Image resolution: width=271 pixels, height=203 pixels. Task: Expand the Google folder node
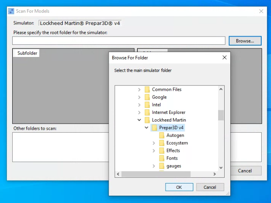pyautogui.click(x=139, y=97)
